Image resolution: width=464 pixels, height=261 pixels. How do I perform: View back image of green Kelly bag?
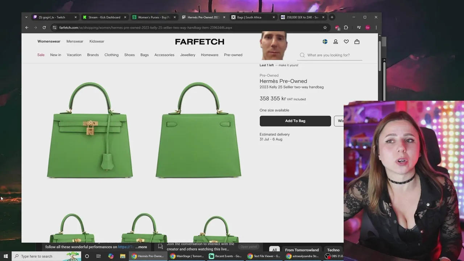[198, 130]
